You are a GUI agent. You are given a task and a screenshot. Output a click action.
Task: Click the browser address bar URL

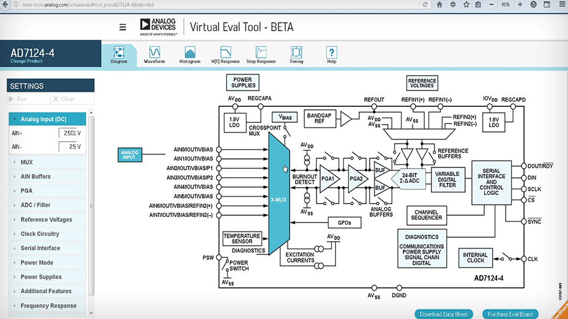coord(88,5)
